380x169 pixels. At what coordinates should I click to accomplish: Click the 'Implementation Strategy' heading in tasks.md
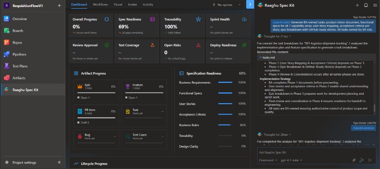[275, 79]
